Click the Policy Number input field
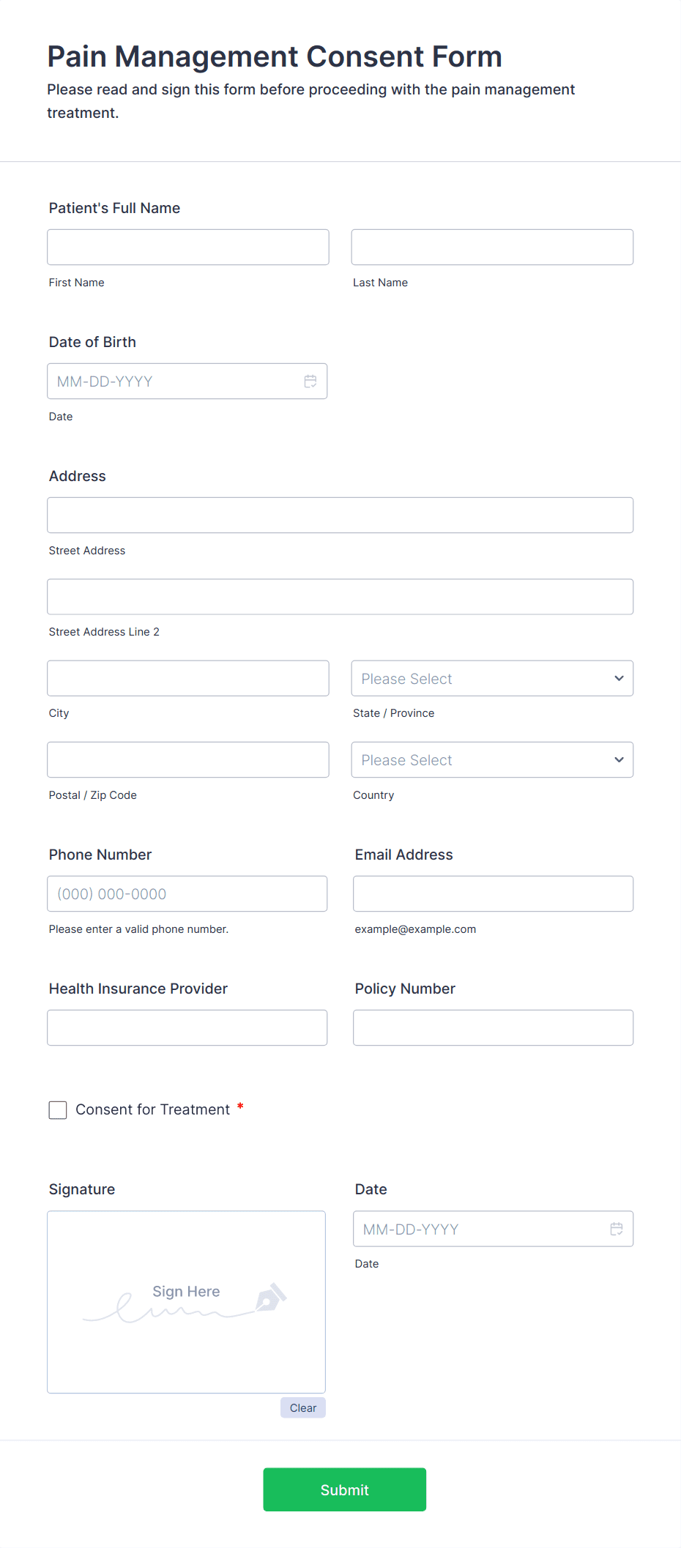 pos(493,1027)
